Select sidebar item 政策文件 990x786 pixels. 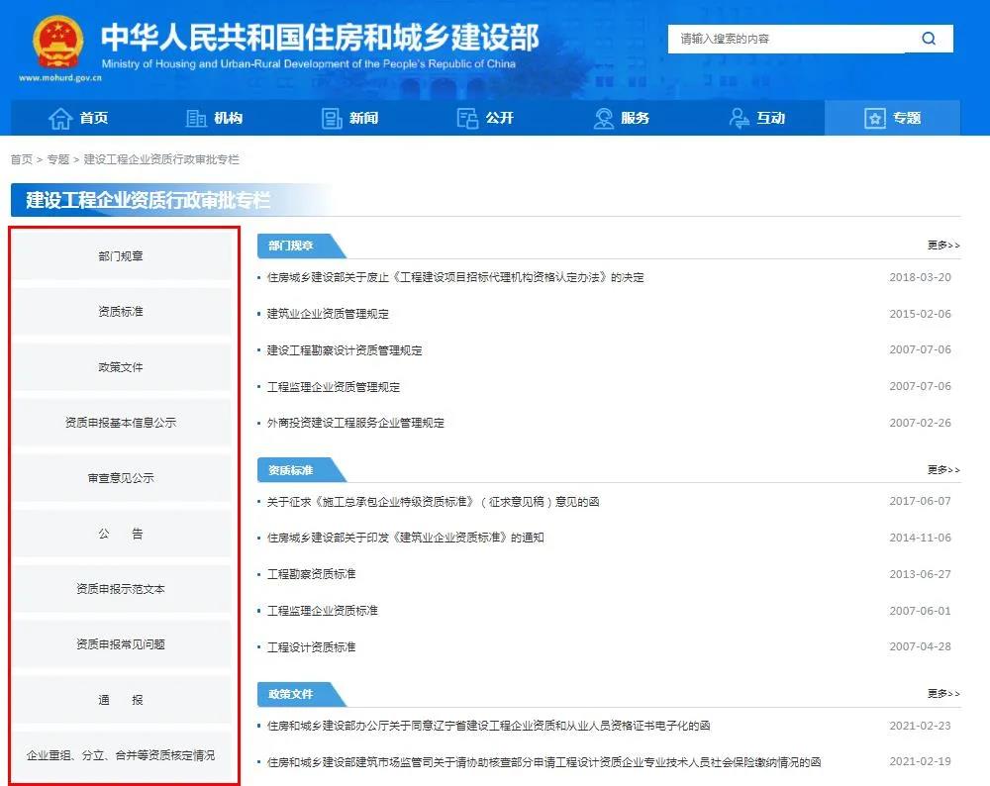pos(121,367)
